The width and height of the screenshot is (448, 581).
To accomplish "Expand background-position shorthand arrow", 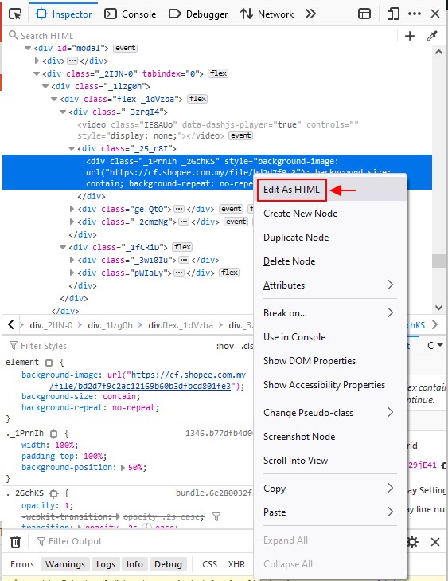I will click(x=123, y=468).
